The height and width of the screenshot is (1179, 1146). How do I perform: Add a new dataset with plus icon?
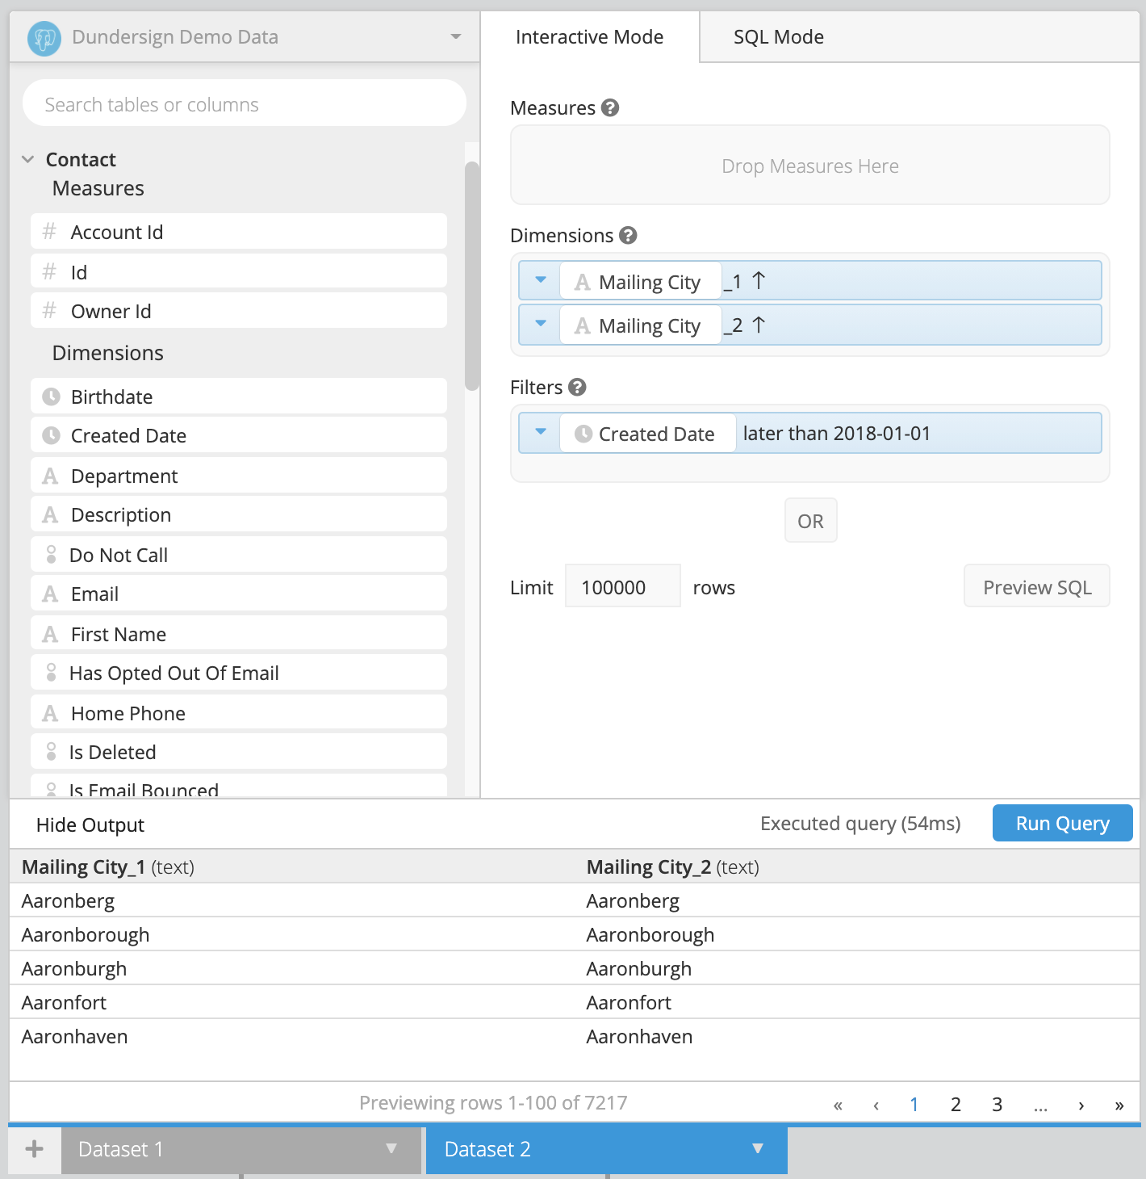point(35,1149)
